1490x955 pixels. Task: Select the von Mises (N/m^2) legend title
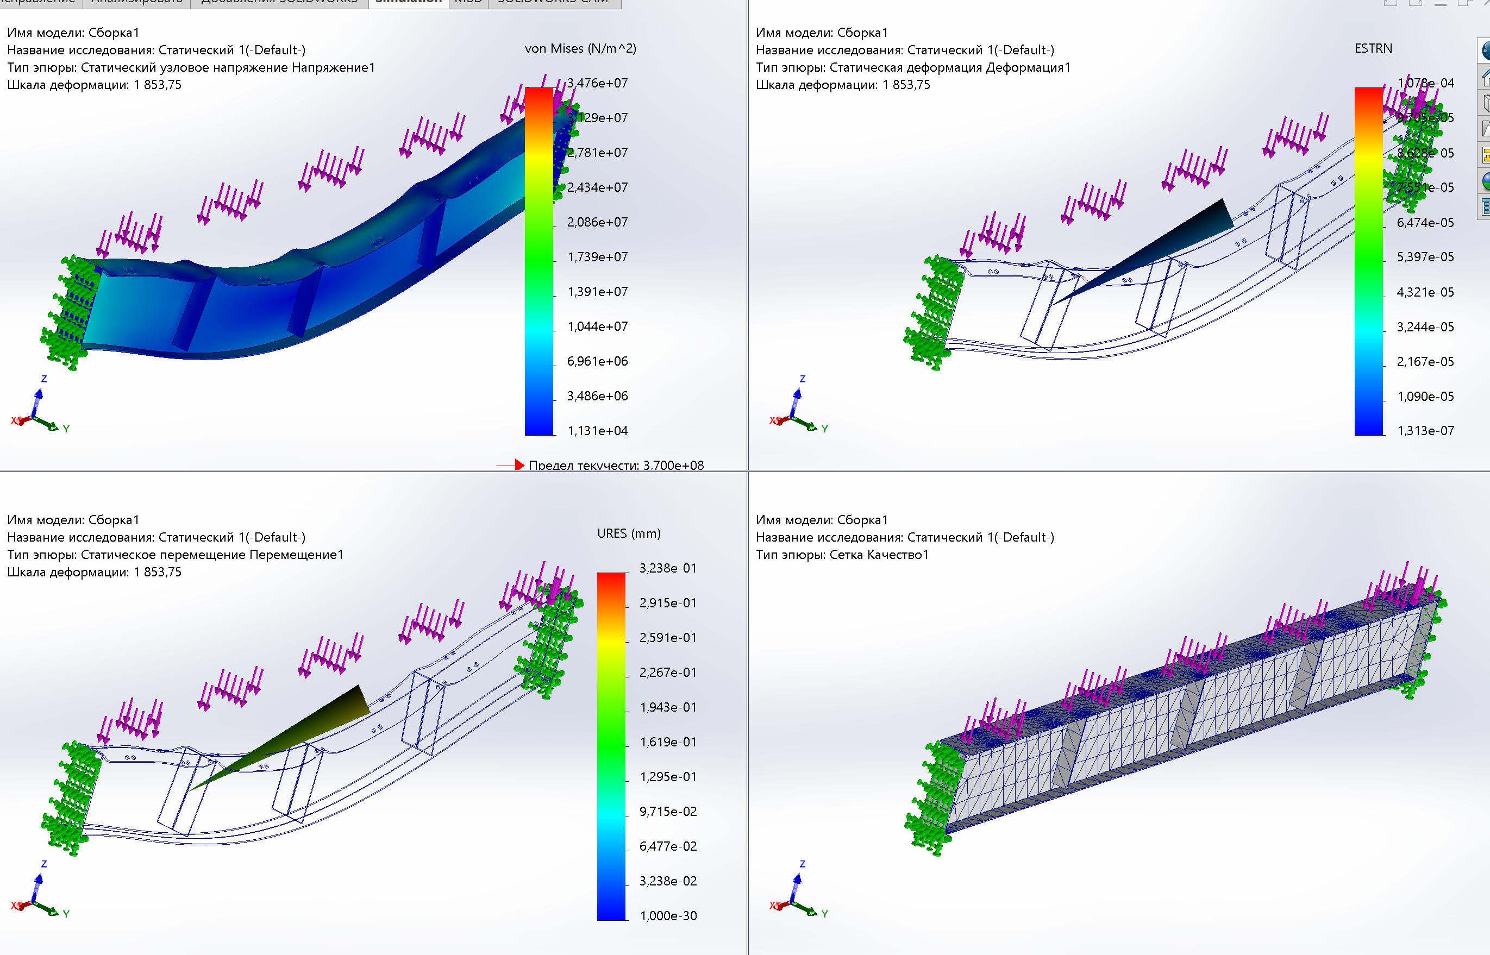[580, 48]
